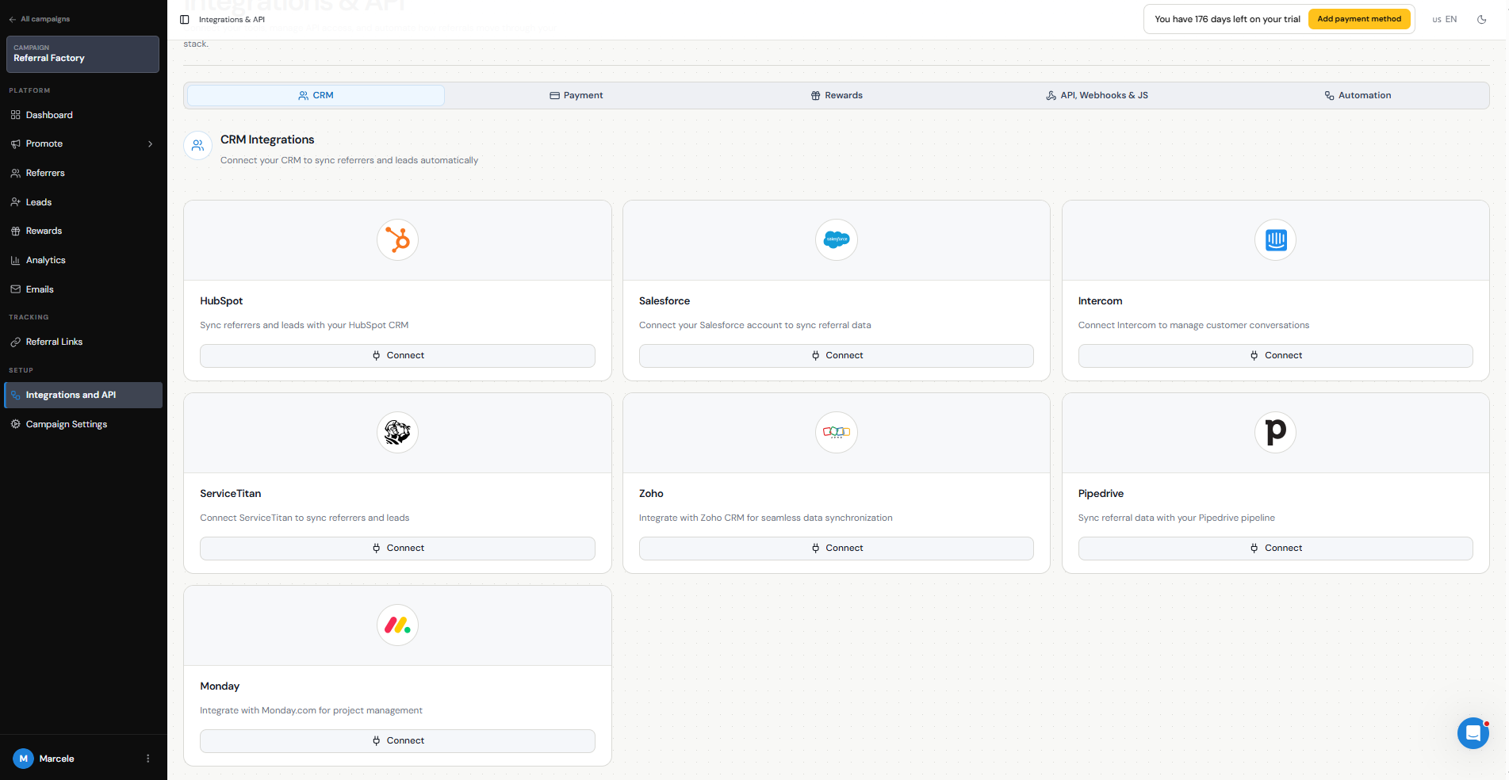Switch to dark mode moon icon
1509x780 pixels.
pyautogui.click(x=1481, y=19)
